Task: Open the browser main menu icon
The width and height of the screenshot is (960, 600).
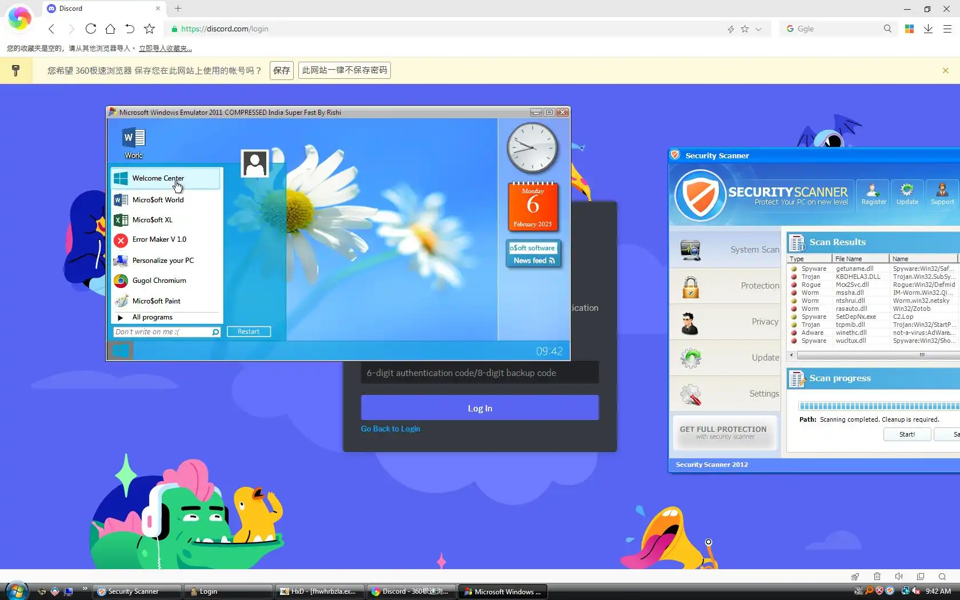Action: [947, 29]
